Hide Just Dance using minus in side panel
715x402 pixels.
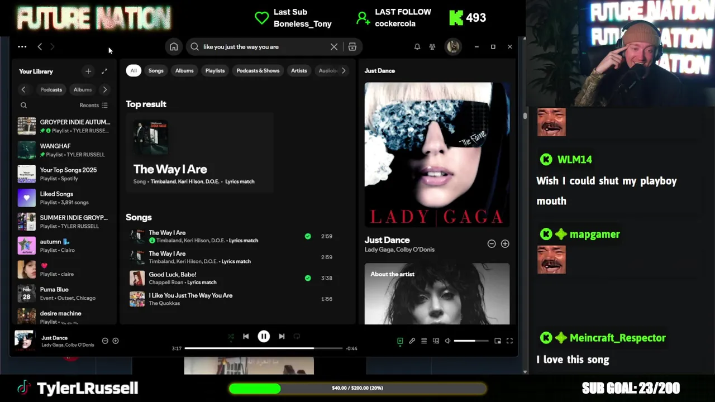[492, 244]
